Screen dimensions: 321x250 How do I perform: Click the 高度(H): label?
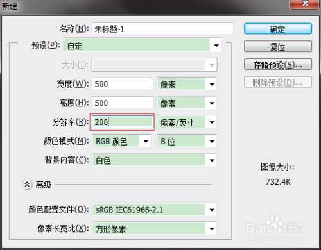(74, 103)
